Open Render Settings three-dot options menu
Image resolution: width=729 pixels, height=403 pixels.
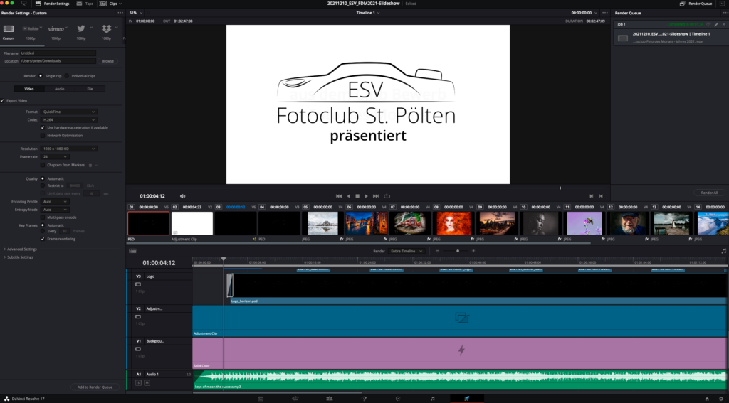[120, 13]
